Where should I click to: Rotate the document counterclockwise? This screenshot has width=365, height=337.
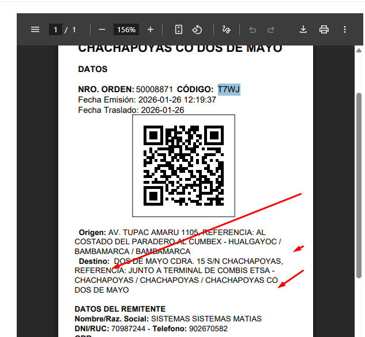coord(197,29)
